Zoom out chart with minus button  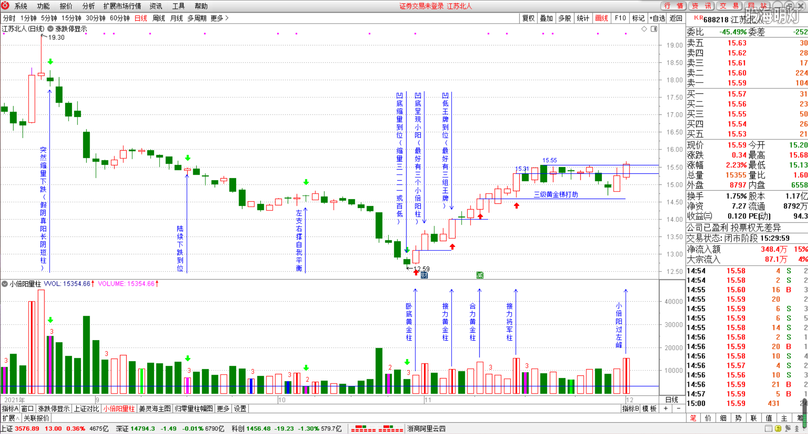pos(678,408)
